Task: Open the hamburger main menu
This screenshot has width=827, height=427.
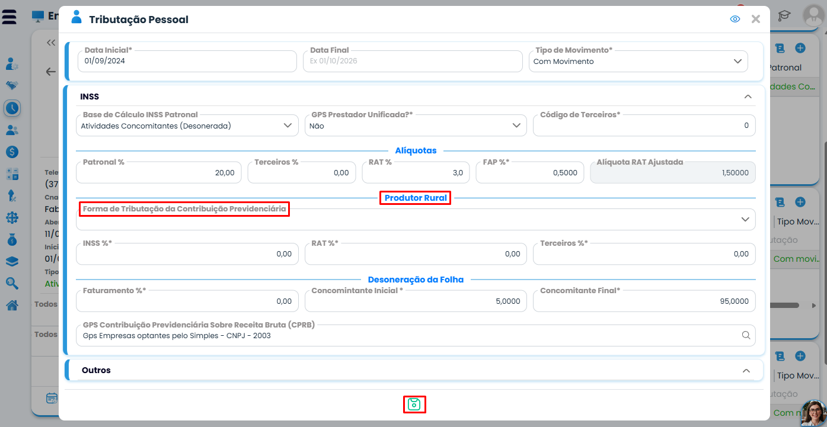Action: 9,17
